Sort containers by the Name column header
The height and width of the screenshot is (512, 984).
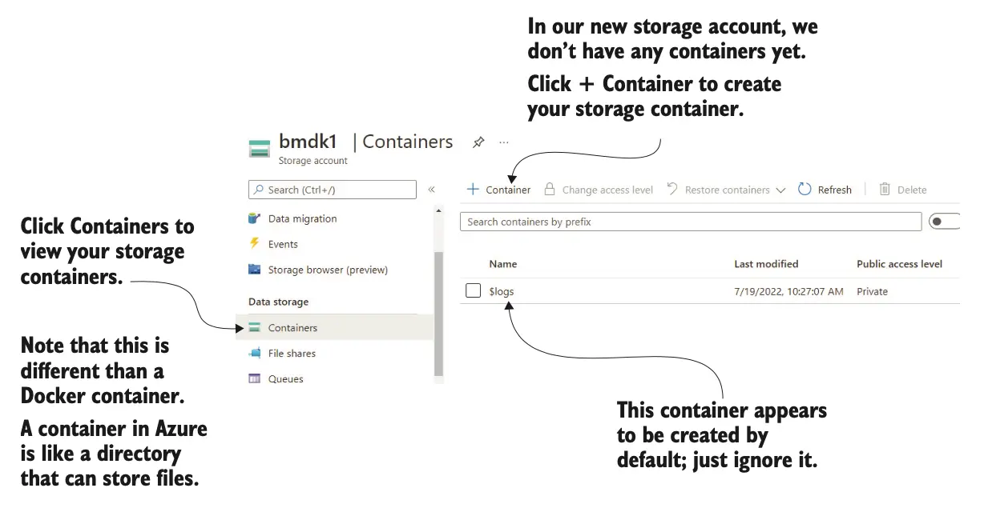pyautogui.click(x=503, y=263)
